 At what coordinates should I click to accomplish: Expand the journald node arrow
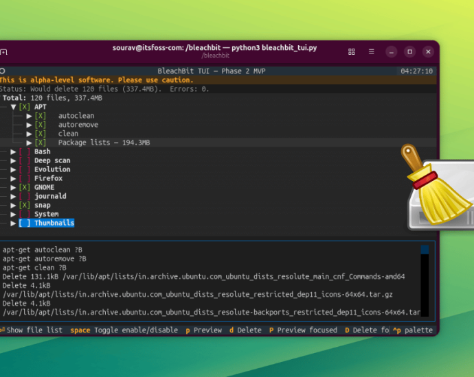[13, 196]
